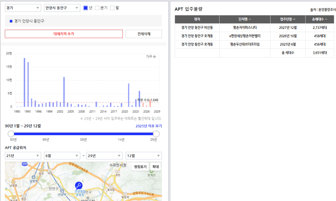
Task: Click the 평촌자이퍼스니티 table cell
Action: 245,28
